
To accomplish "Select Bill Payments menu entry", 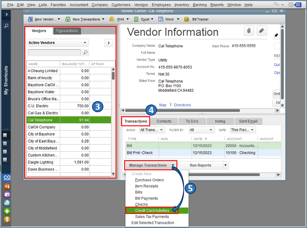I will pos(157,198).
